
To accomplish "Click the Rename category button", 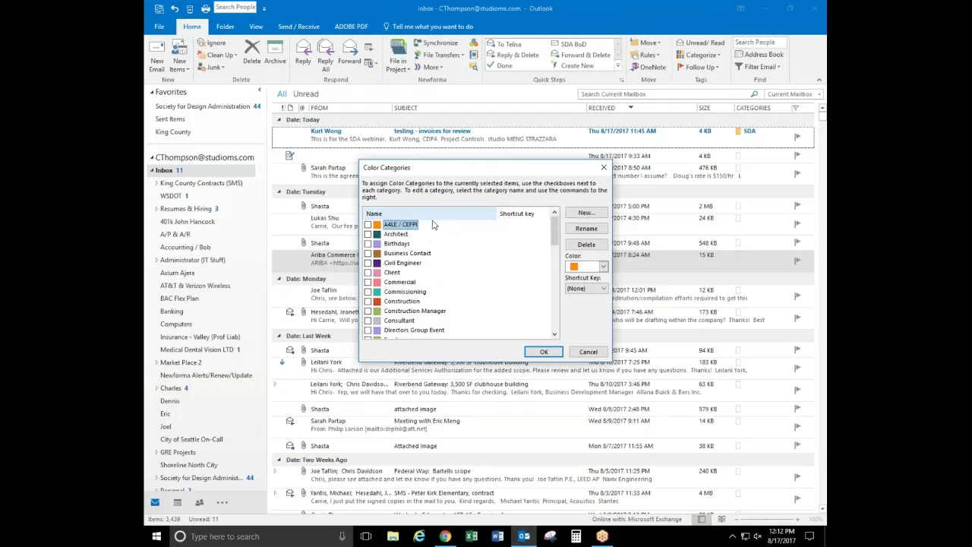I will click(586, 229).
